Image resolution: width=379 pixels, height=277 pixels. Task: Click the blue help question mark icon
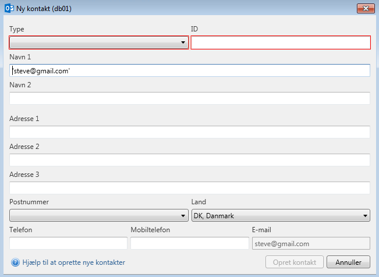tap(15, 262)
